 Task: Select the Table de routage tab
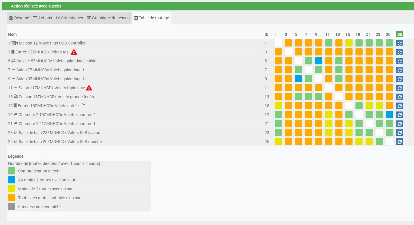(151, 18)
